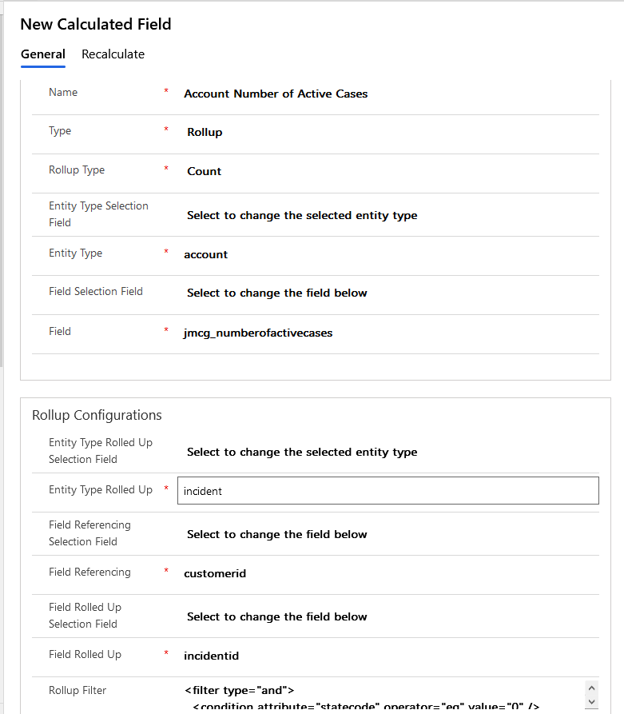Focus the incident text input box
This screenshot has width=624, height=714.
pos(388,491)
